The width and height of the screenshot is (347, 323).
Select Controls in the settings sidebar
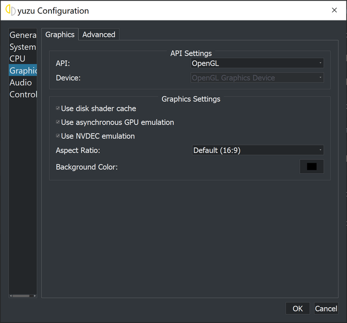[x=23, y=94]
